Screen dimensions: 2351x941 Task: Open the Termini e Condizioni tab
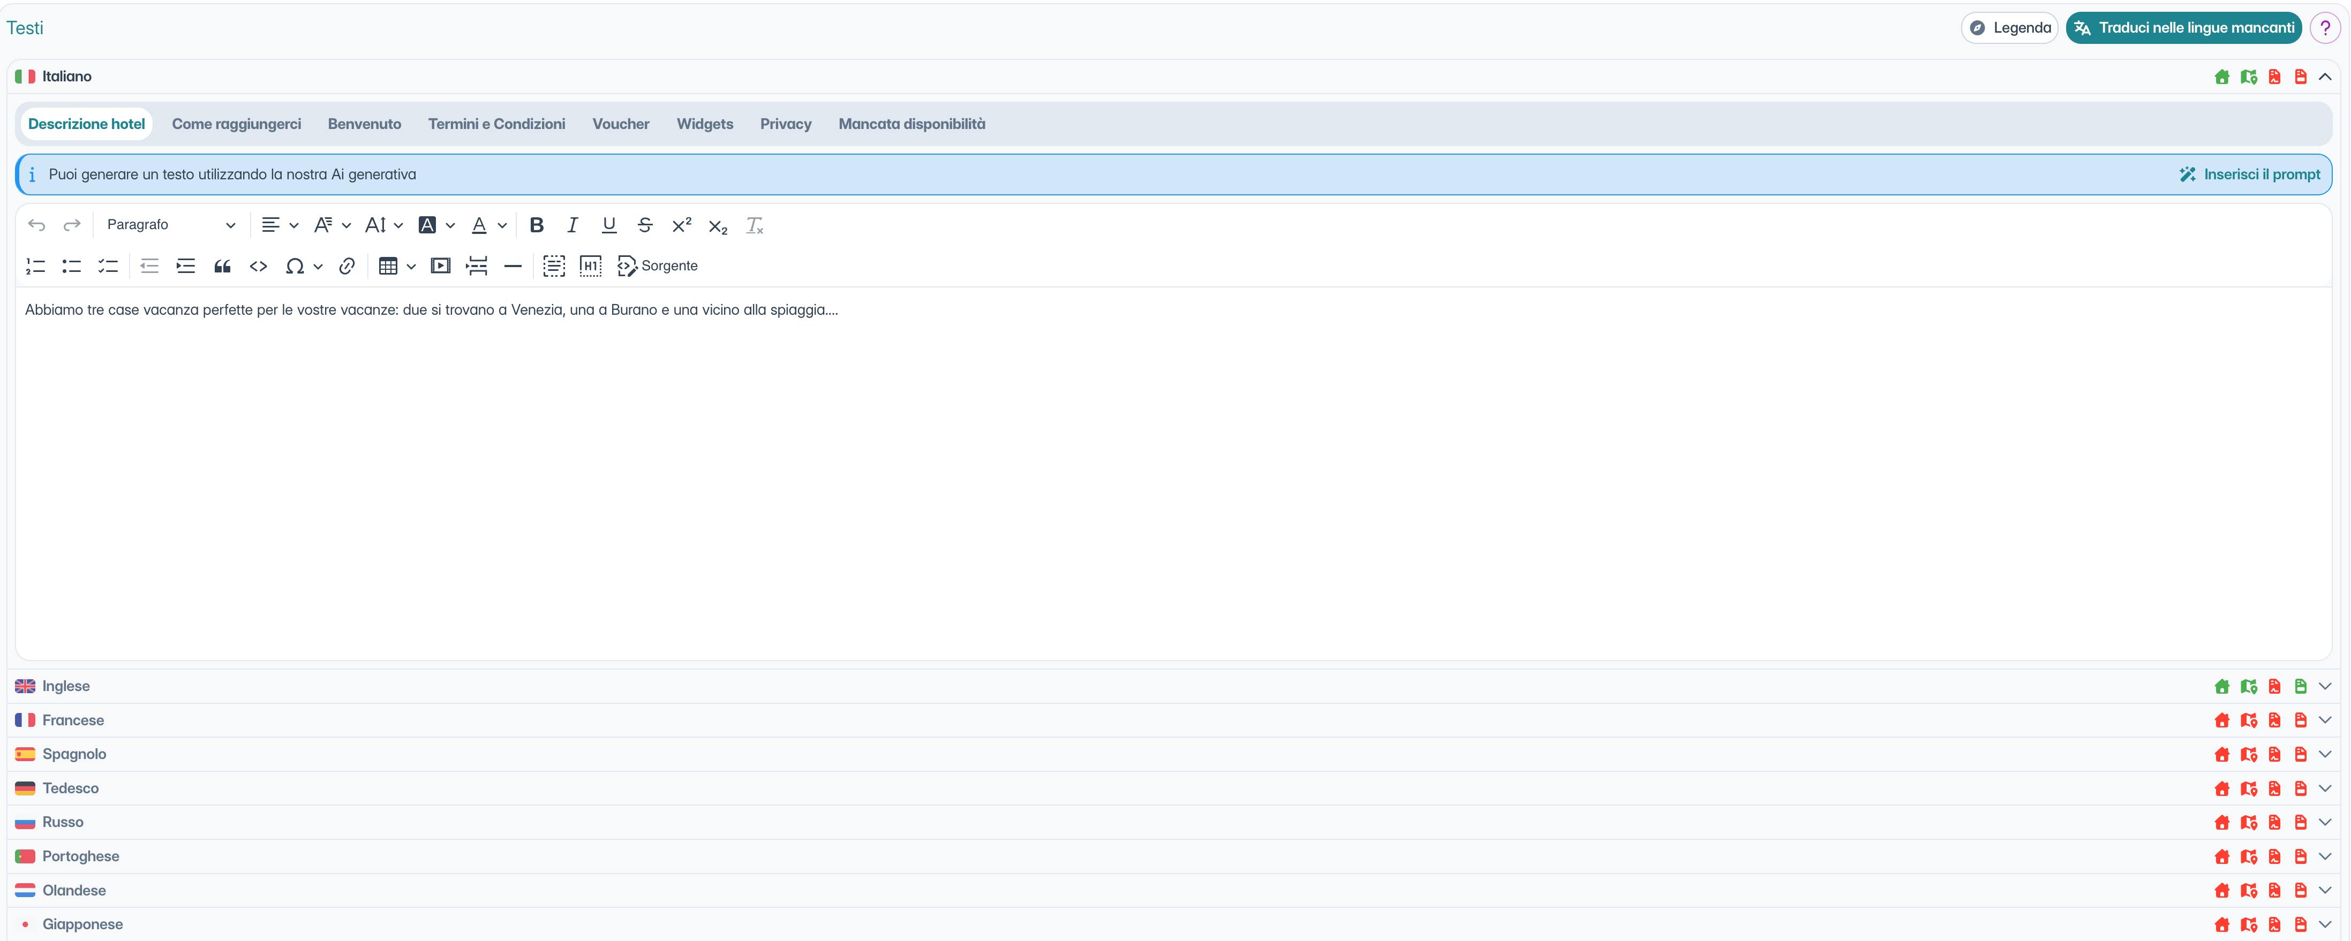[496, 124]
